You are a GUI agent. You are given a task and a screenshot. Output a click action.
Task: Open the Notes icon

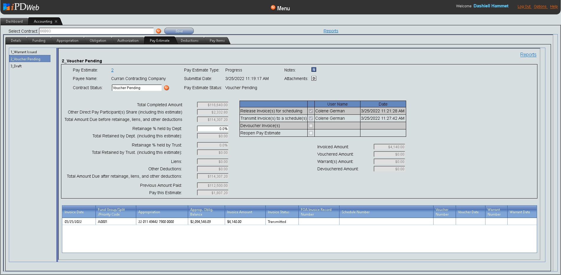pos(314,70)
